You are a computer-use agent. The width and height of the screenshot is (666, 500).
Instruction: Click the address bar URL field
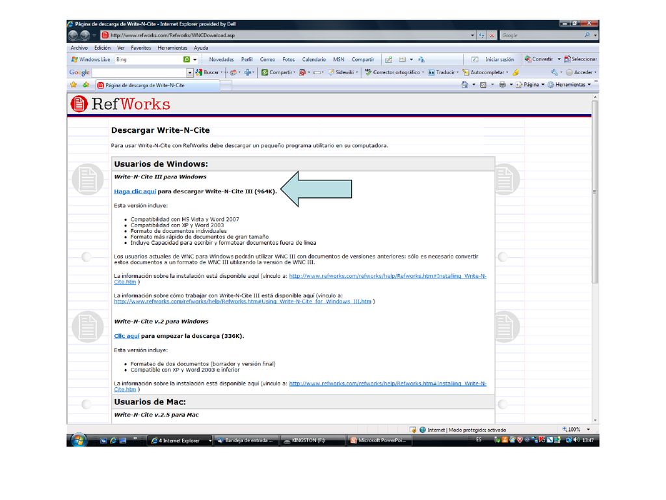(x=285, y=35)
